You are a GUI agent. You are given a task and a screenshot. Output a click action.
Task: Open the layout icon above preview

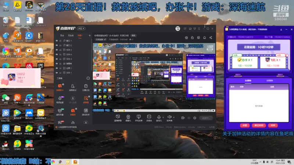click(198, 38)
